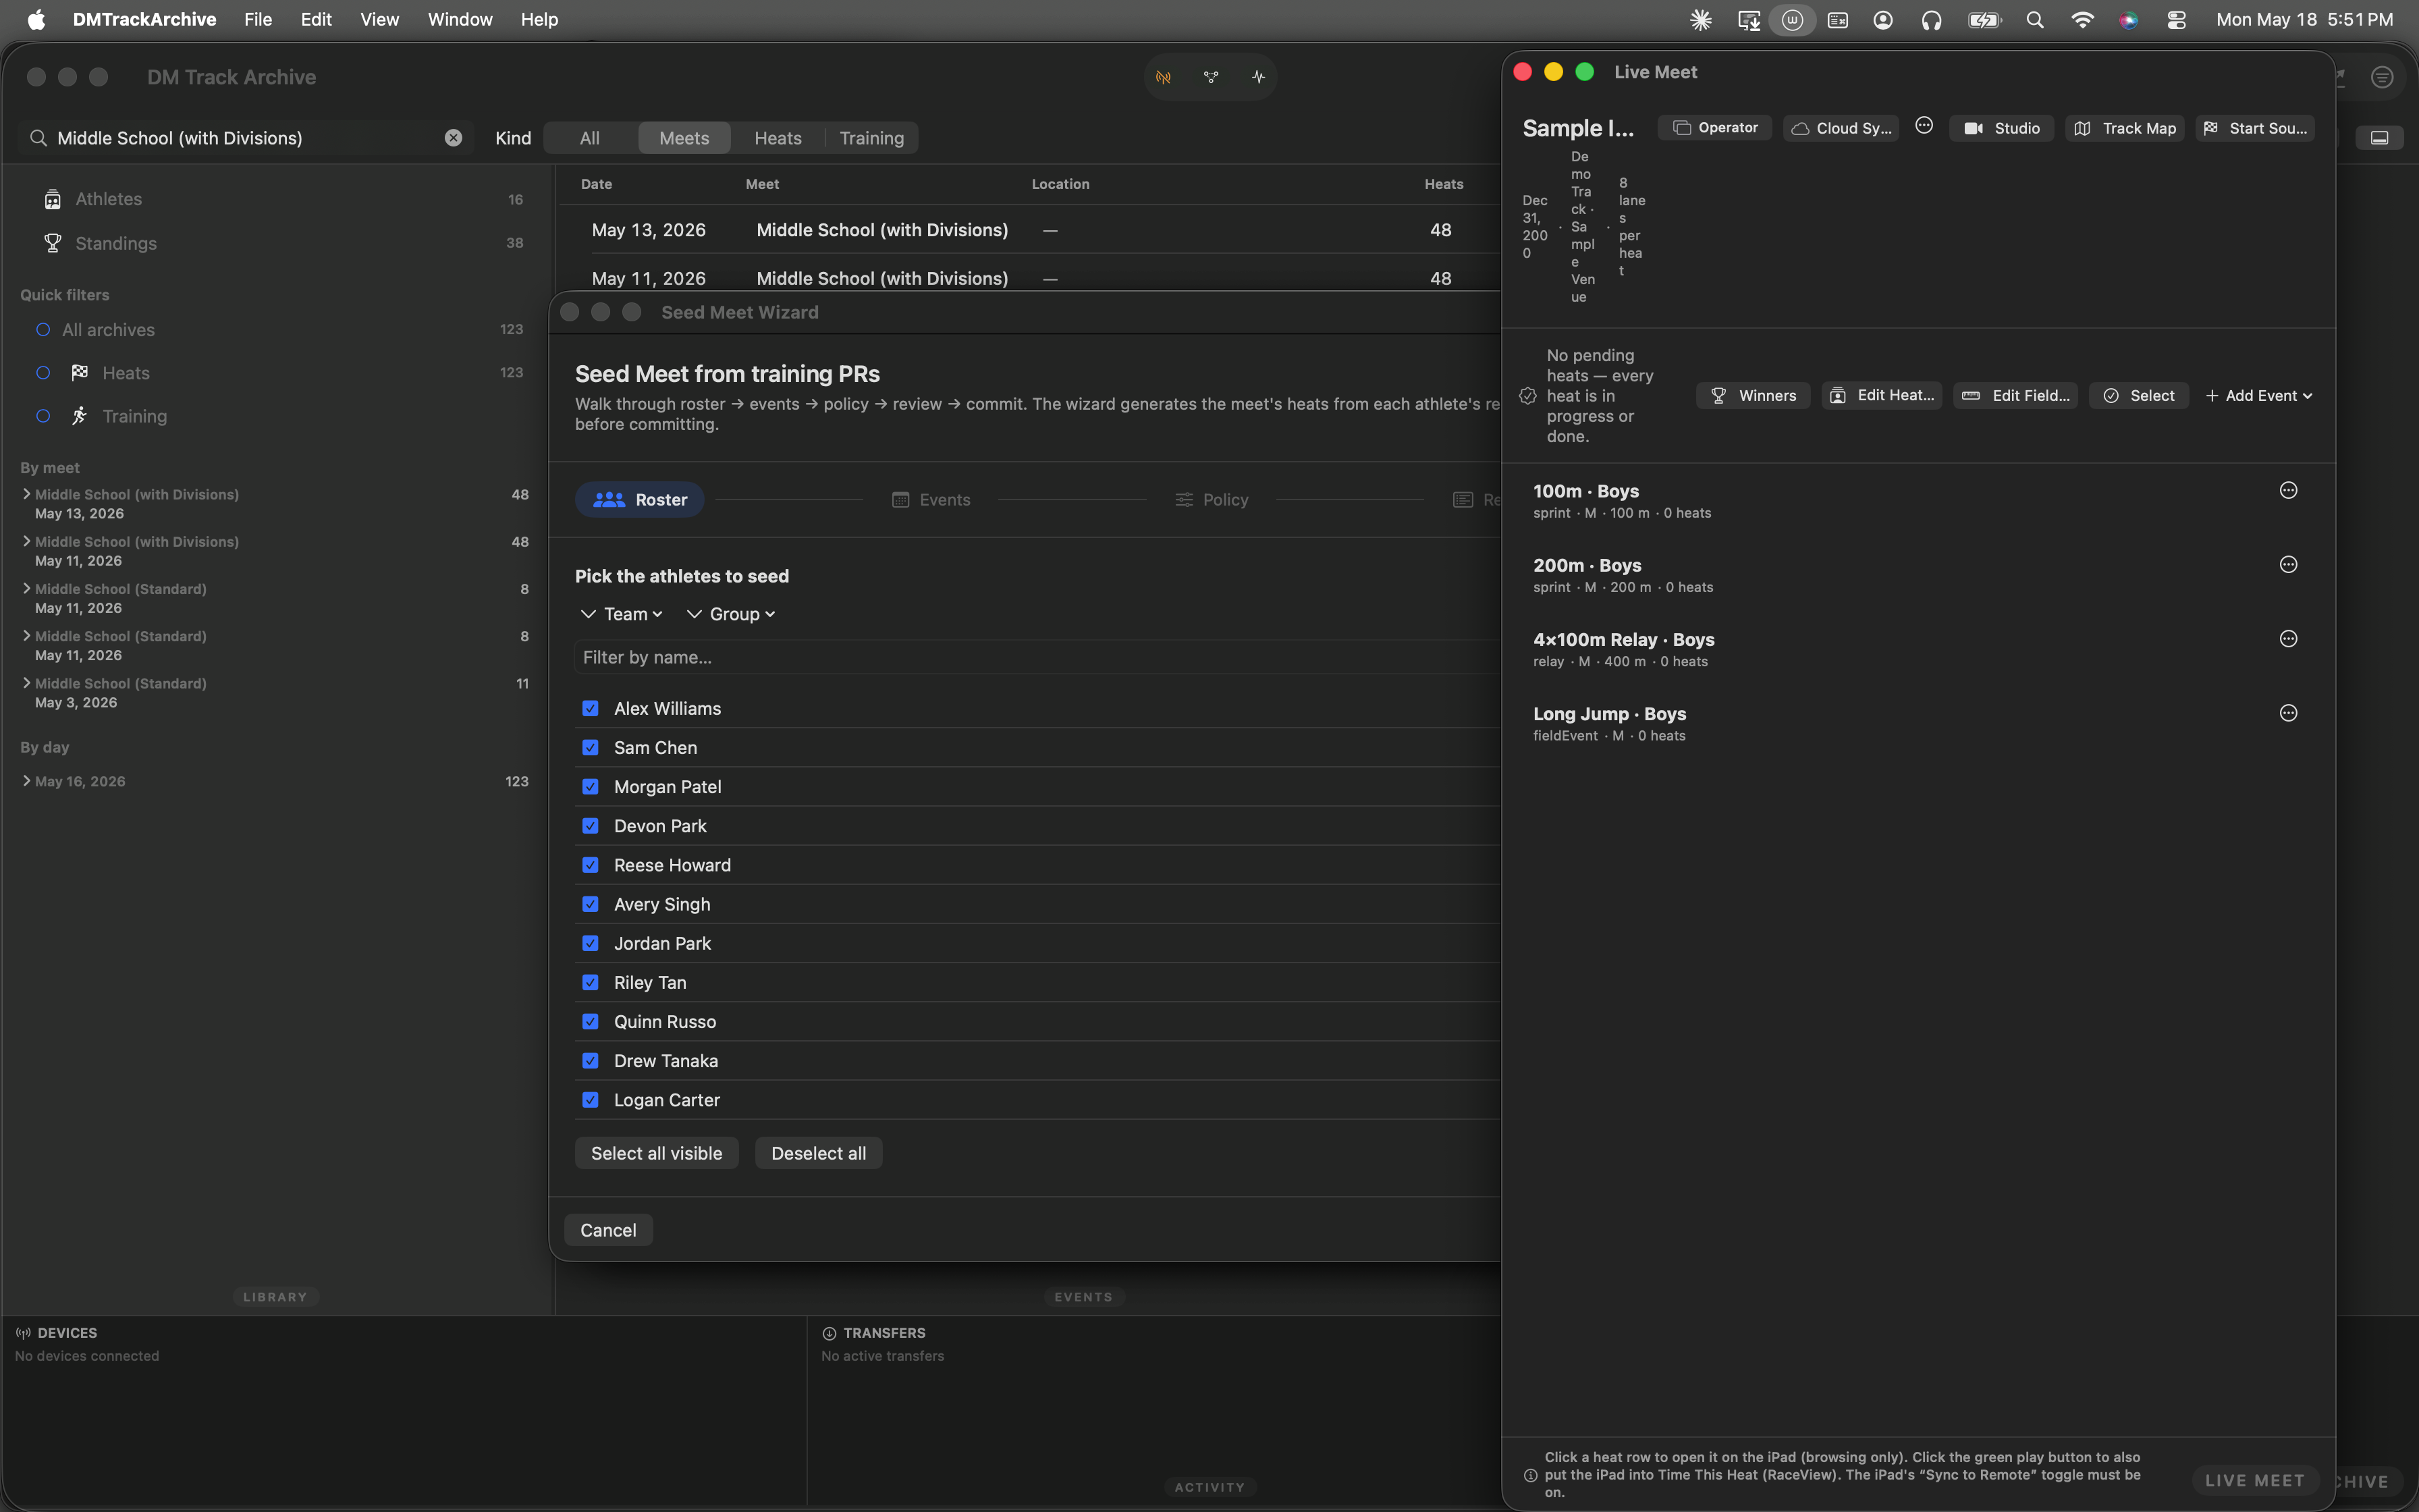Uncheck Reese Howard

click(591, 865)
